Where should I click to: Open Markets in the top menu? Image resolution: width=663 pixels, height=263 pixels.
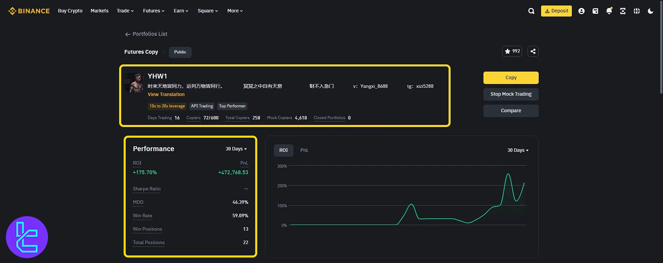pyautogui.click(x=99, y=11)
